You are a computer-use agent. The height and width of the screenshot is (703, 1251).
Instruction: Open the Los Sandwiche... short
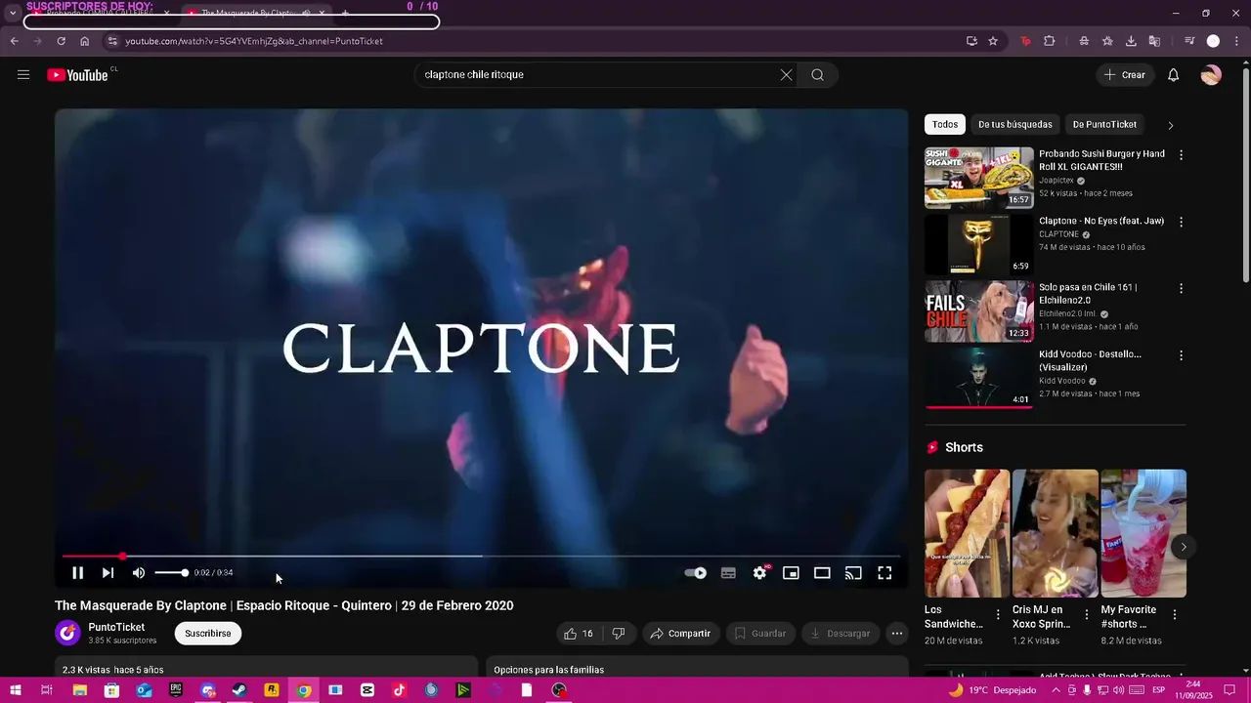point(967,533)
